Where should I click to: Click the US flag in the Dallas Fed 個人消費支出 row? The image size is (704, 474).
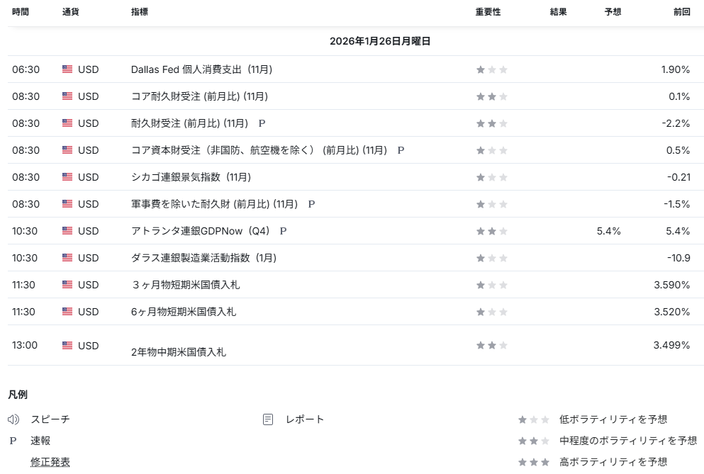67,69
